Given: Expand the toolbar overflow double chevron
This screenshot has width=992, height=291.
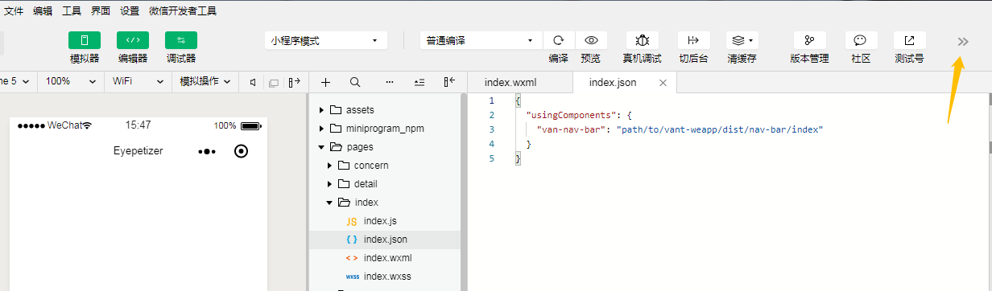Looking at the screenshot, I should point(962,42).
